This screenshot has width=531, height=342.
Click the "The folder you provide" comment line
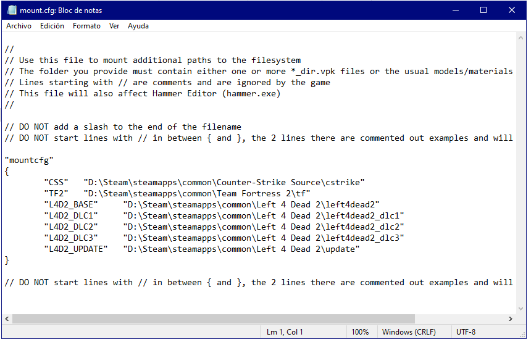pos(259,72)
